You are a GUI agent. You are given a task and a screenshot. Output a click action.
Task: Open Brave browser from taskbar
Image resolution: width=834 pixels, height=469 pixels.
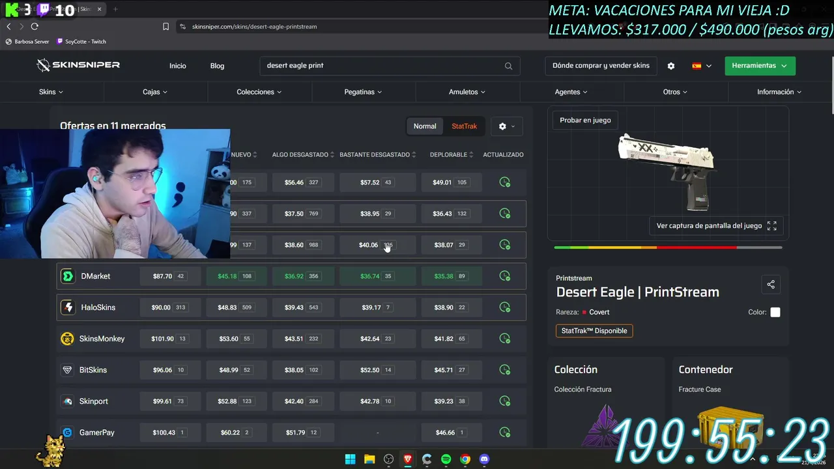[x=408, y=459]
